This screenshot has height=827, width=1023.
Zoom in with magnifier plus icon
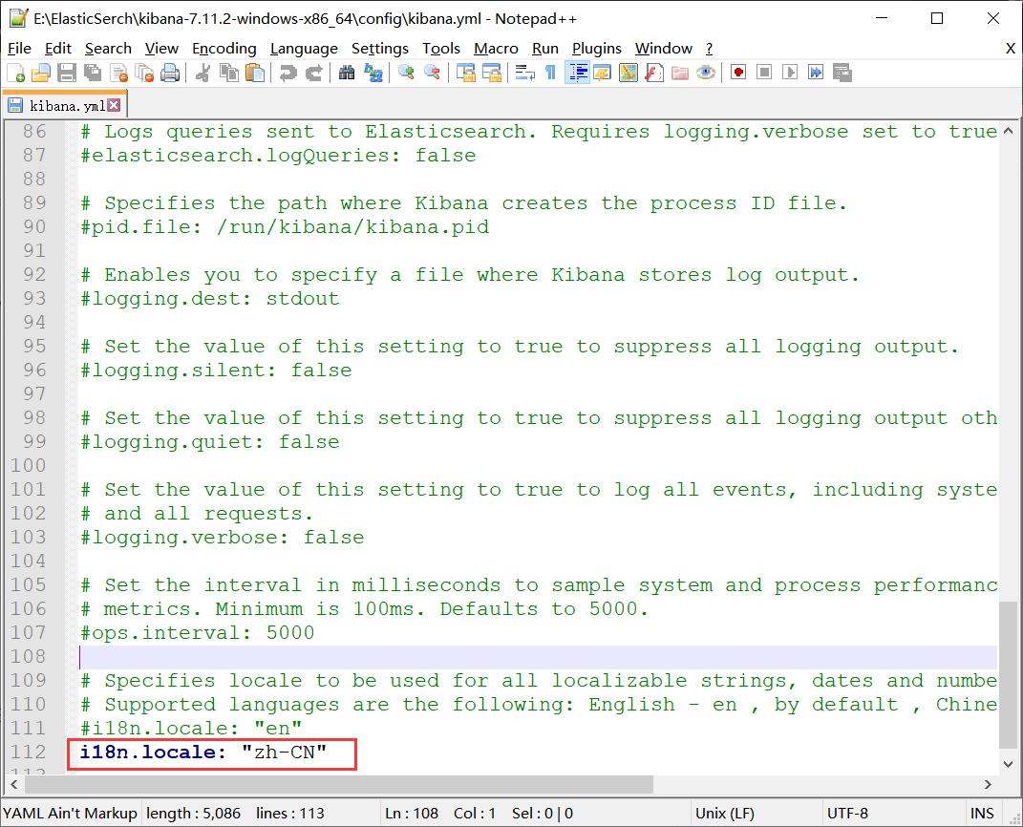click(406, 73)
